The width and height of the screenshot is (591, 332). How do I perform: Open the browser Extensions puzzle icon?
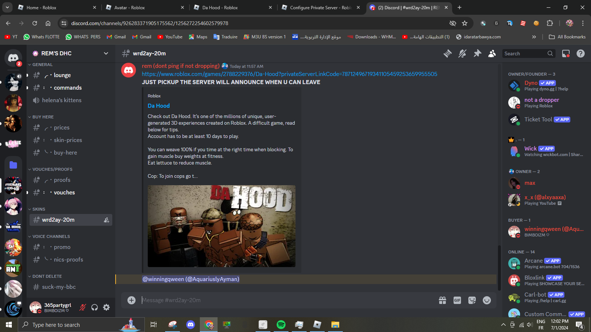coord(550,23)
